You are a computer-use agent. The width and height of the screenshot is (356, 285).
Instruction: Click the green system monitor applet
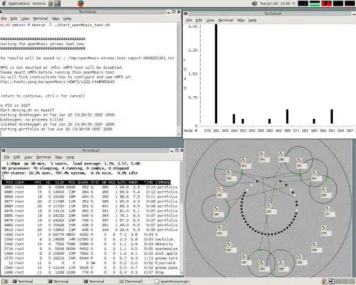tap(314, 4)
